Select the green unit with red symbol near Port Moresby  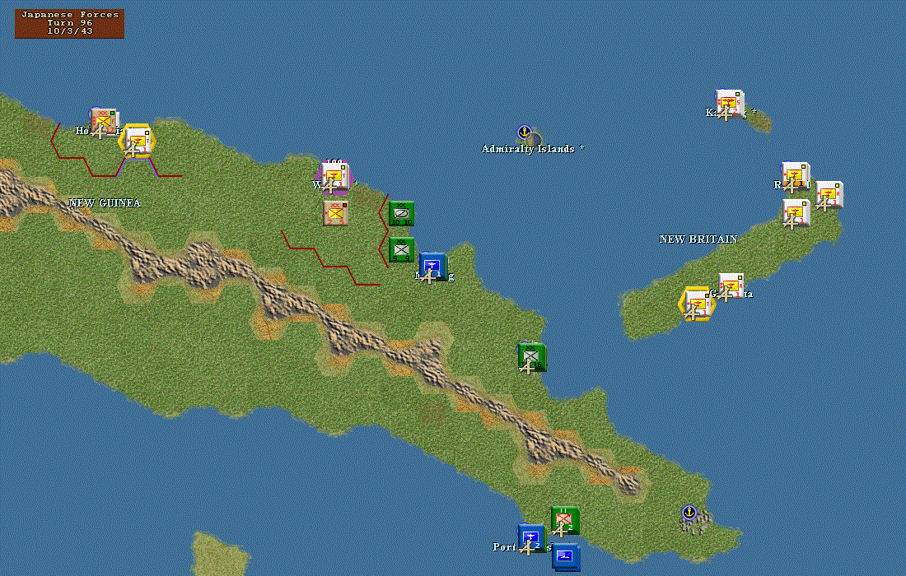point(565,521)
